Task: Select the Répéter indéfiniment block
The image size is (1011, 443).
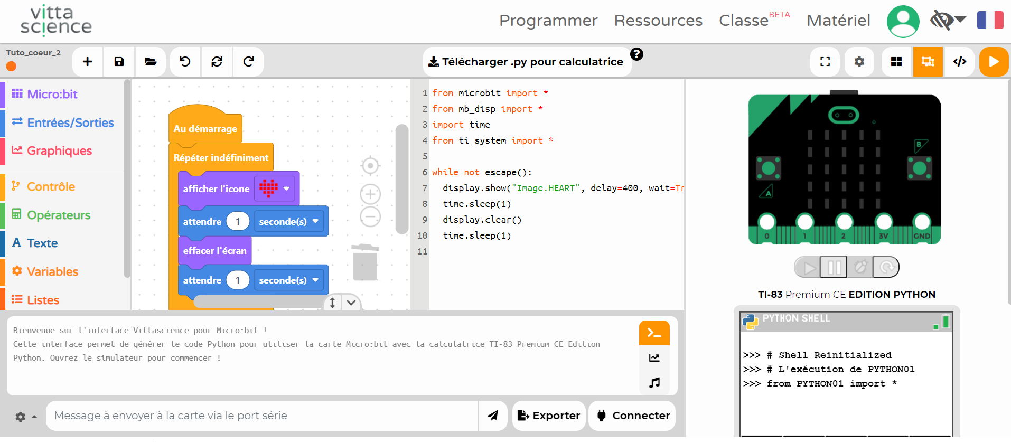Action: tap(221, 157)
